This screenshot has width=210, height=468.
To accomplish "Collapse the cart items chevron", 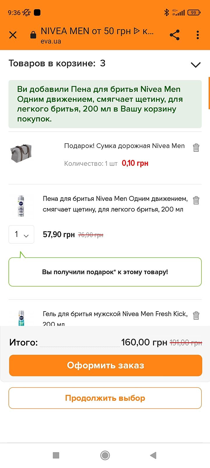I will tap(195, 64).
